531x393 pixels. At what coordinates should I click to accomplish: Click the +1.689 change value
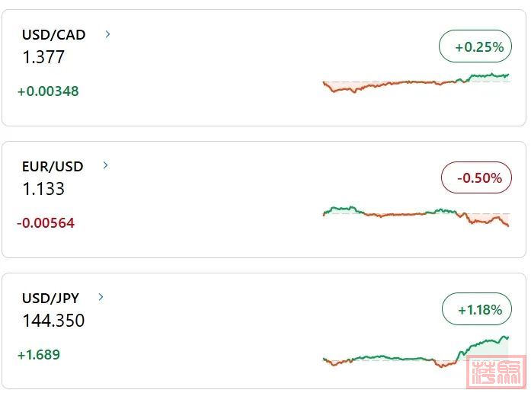tap(39, 354)
